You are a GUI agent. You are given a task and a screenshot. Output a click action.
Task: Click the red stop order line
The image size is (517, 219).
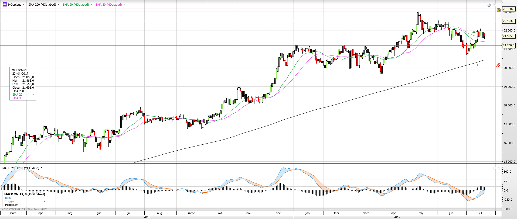pyautogui.click(x=487, y=65)
